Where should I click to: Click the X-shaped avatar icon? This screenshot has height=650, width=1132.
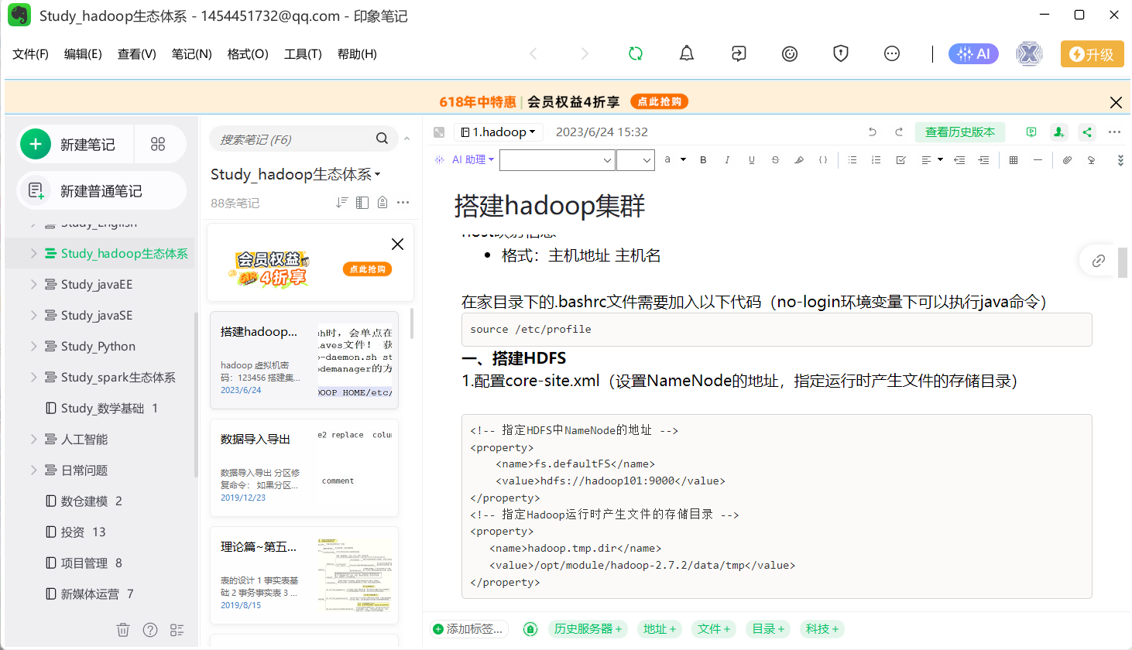(1029, 53)
